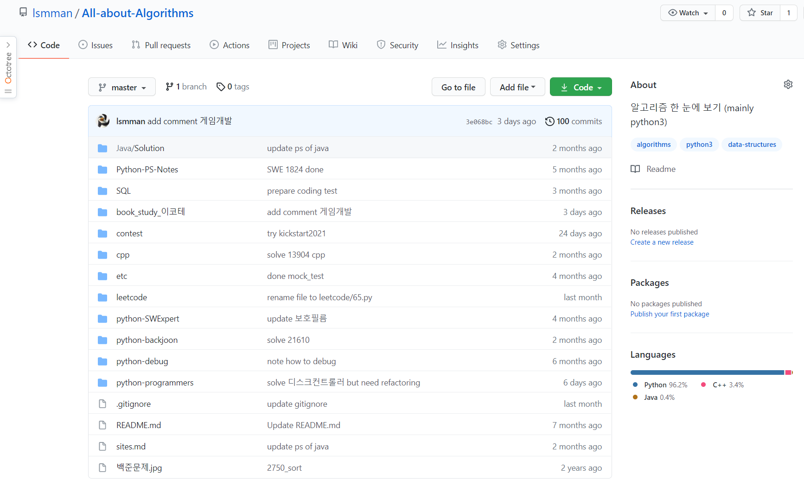The width and height of the screenshot is (804, 486).
Task: Click the algorithms topic tag
Action: [x=654, y=145]
